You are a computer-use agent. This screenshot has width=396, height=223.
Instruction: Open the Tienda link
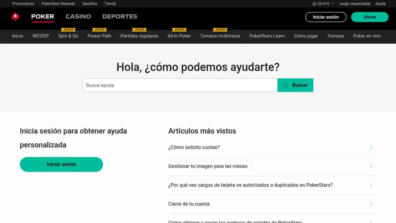click(110, 4)
